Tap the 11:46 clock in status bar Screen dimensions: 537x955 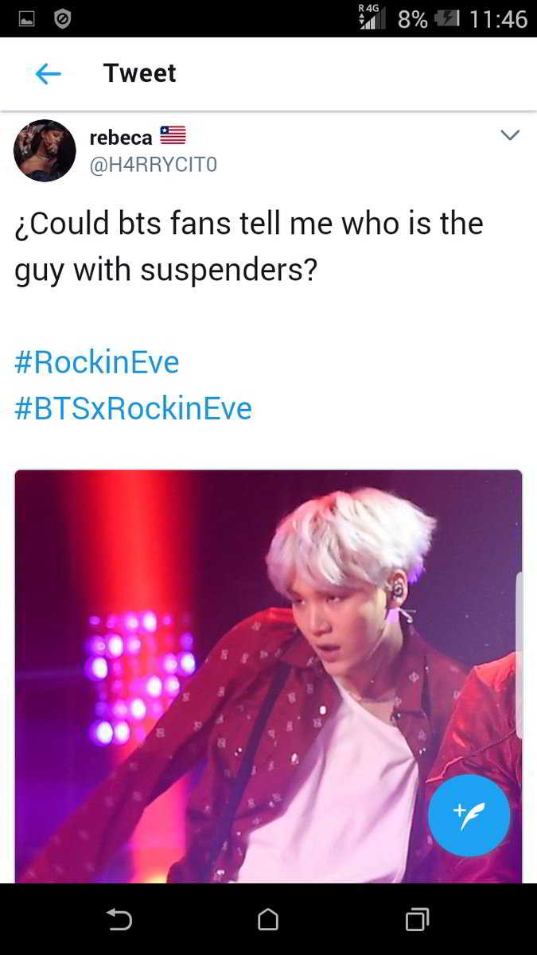coord(498,18)
